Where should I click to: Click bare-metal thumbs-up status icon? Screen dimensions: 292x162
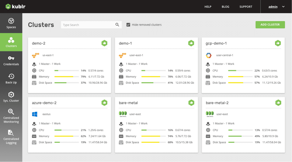tap(191, 103)
